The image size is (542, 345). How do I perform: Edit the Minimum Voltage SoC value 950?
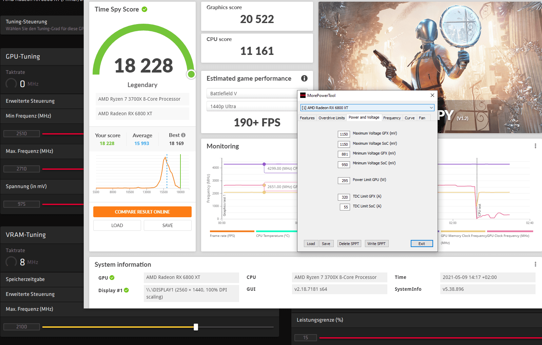pyautogui.click(x=344, y=165)
